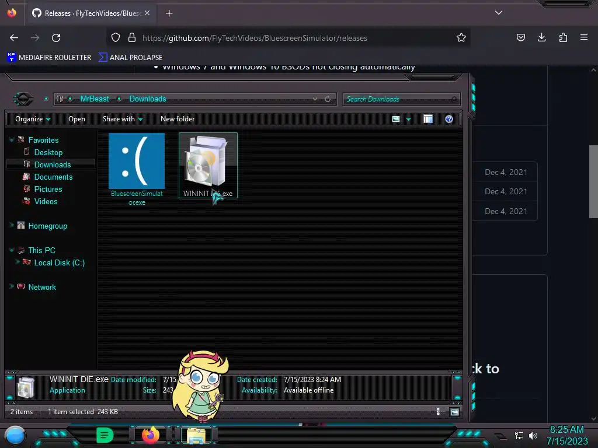Image resolution: width=598 pixels, height=448 pixels.
Task: Open MEDIAFIRE ROULETTER bookmark
Action: click(49, 58)
